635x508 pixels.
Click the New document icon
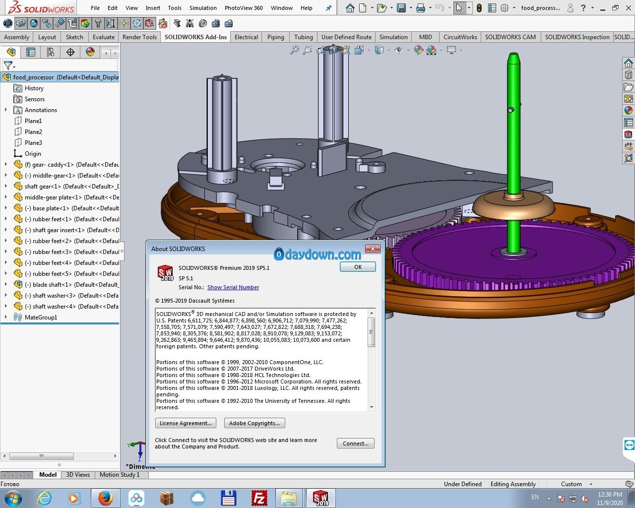tap(363, 8)
